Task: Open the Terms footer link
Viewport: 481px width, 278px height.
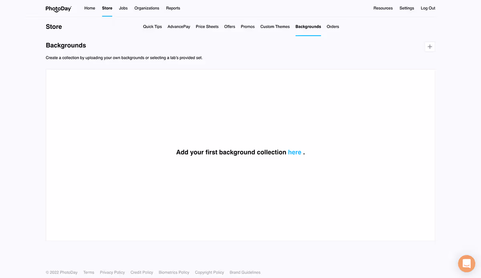Action: point(89,272)
